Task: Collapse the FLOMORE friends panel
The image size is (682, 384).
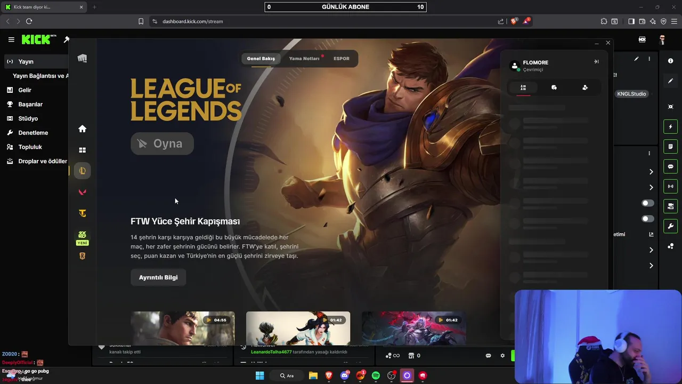Action: click(x=596, y=61)
